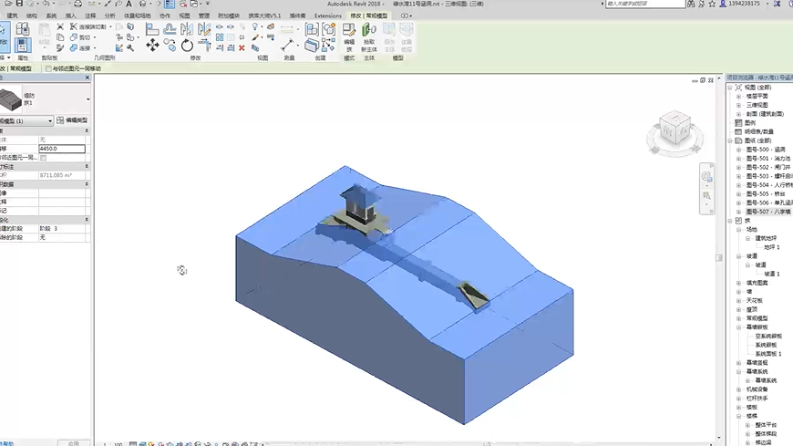Click the Print icon in quick access toolbar
The height and width of the screenshot is (446, 793).
coord(77,4)
